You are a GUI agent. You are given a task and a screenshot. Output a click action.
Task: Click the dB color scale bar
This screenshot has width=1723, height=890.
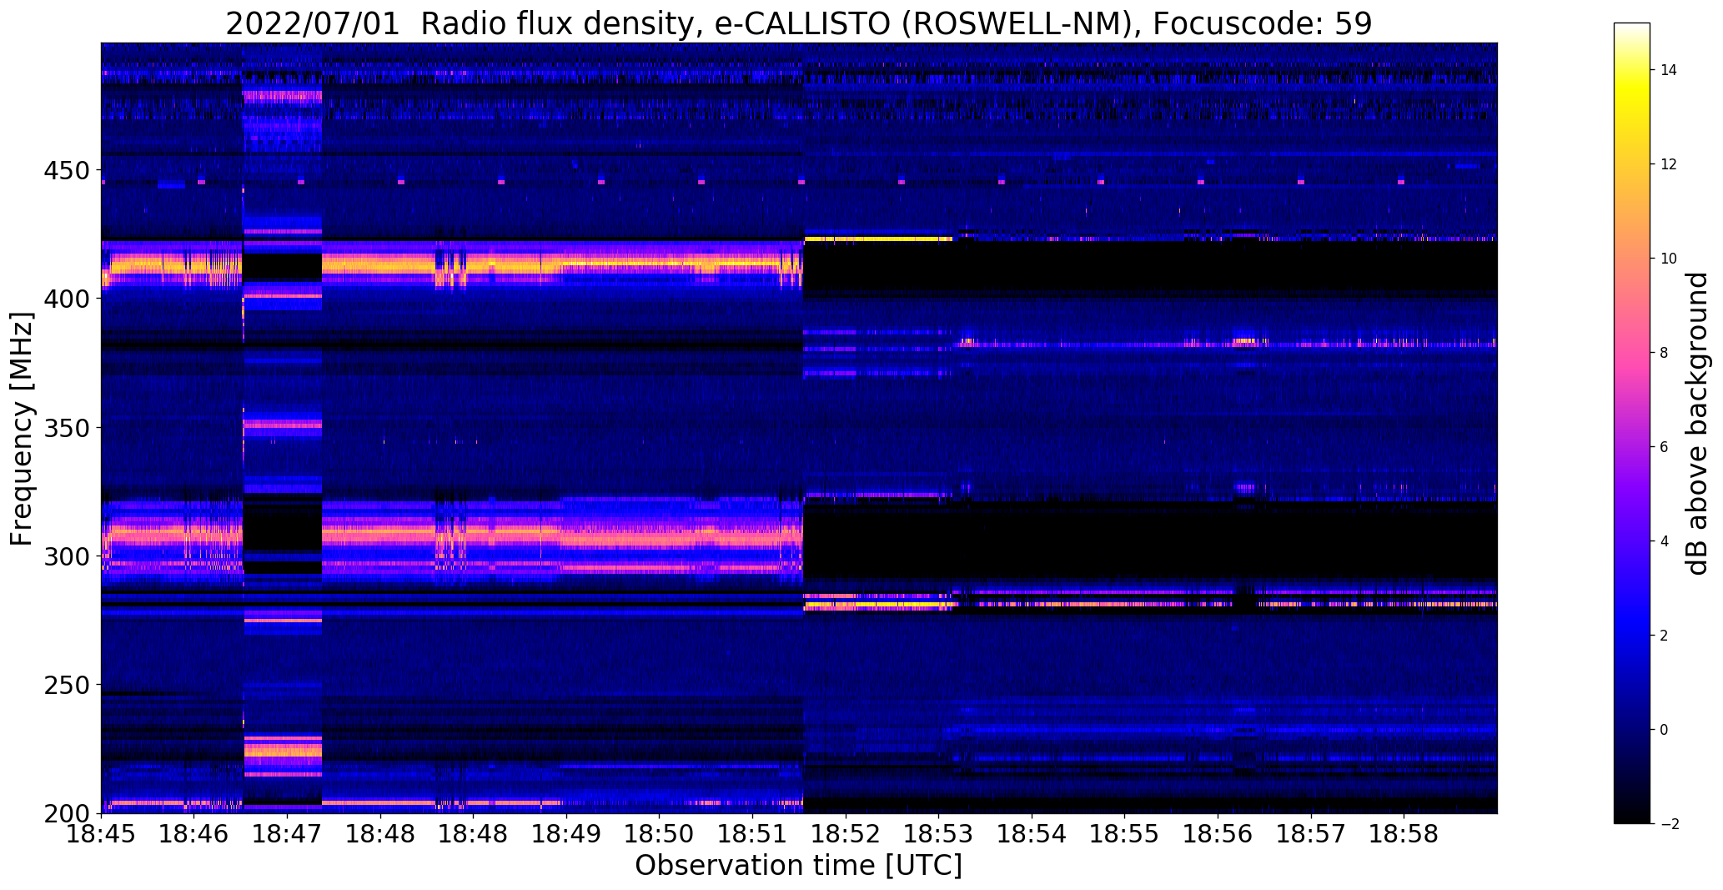(x=1631, y=424)
